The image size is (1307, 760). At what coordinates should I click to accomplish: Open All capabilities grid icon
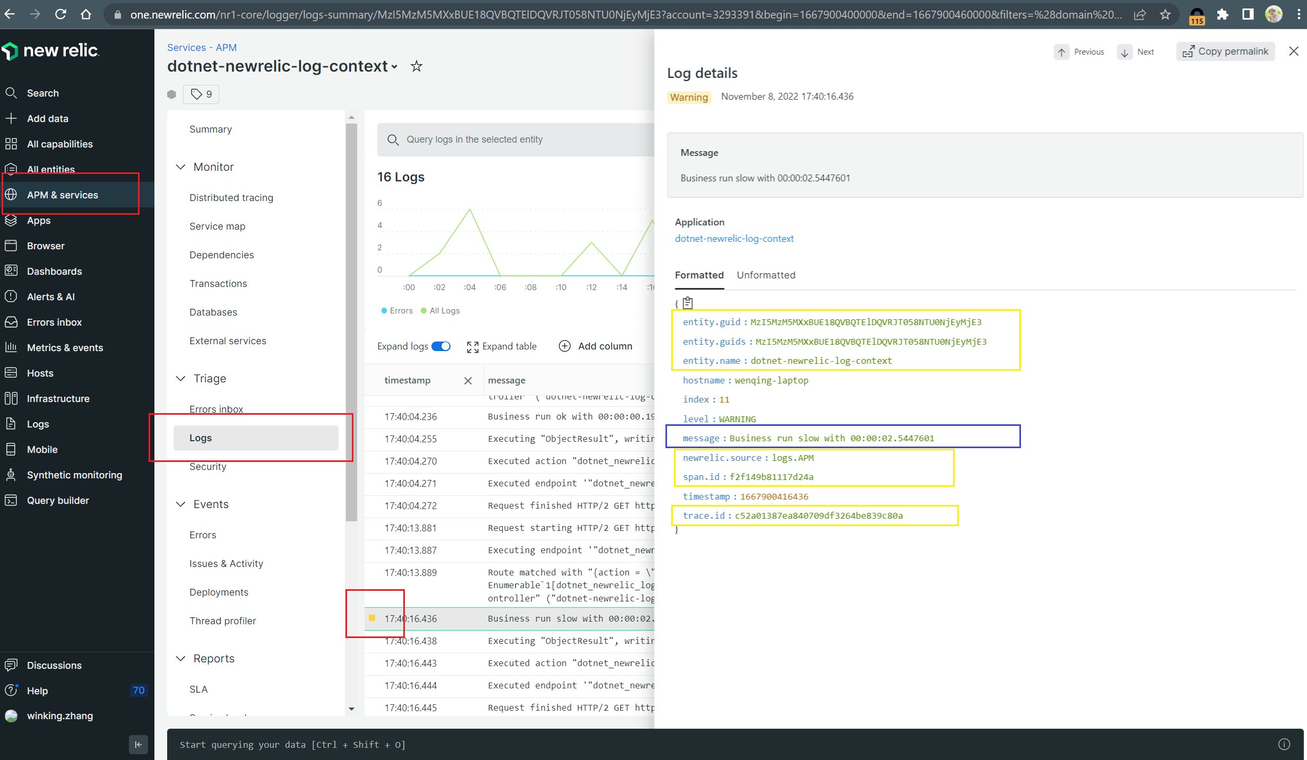coord(11,144)
